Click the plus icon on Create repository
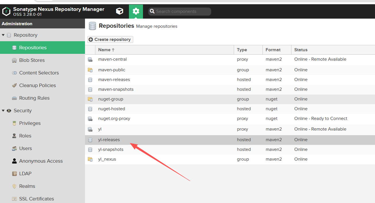 [x=91, y=40]
